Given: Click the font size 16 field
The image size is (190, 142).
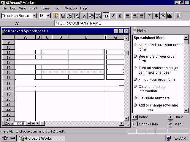Looking at the screenshot, I should point(42,16).
